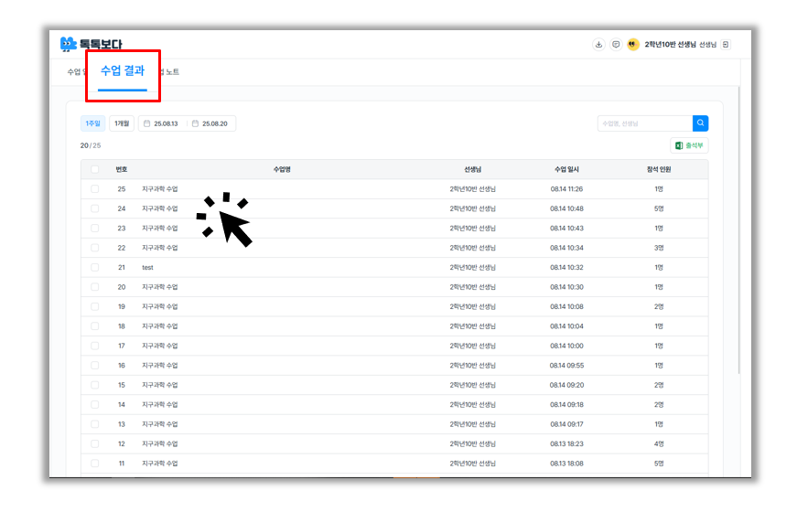Open the chat message icon
The width and height of the screenshot is (797, 512).
coord(616,44)
